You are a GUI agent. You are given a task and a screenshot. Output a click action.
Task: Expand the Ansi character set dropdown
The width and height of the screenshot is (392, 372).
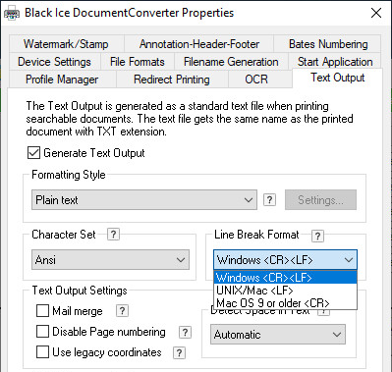point(110,260)
